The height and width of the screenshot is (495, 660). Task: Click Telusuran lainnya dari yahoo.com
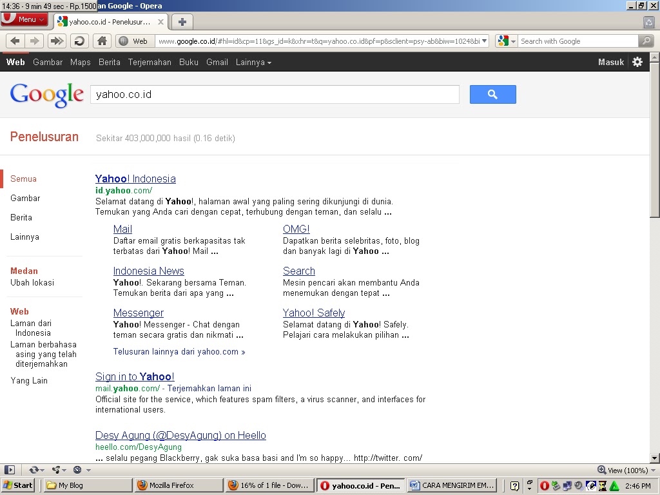tap(179, 352)
